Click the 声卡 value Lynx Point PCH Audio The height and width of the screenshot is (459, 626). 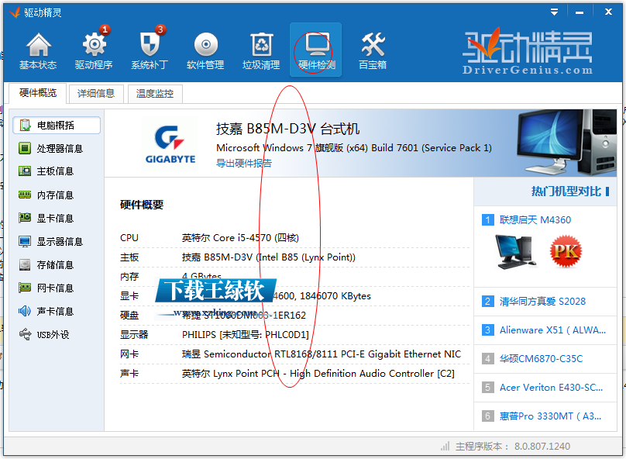click(318, 374)
